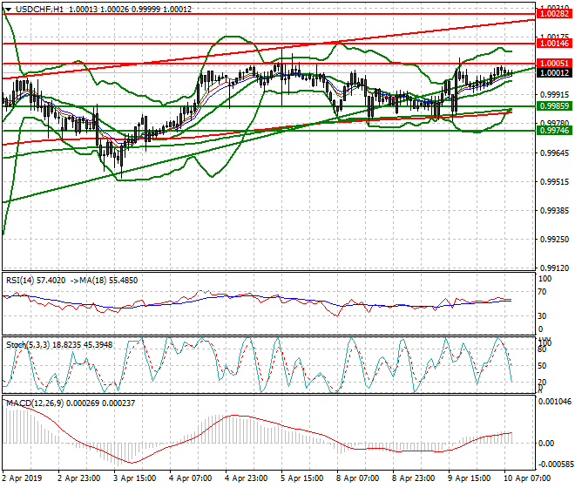Click the 0.99645 price axis value
Image resolution: width=575 pixels, height=488 pixels.
[x=555, y=152]
